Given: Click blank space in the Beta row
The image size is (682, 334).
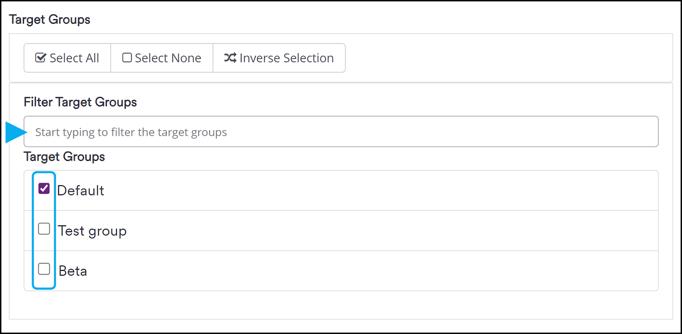Looking at the screenshot, I should [x=362, y=271].
